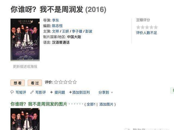Rate the movie five stars
The image size is (174, 130).
coord(75,82)
